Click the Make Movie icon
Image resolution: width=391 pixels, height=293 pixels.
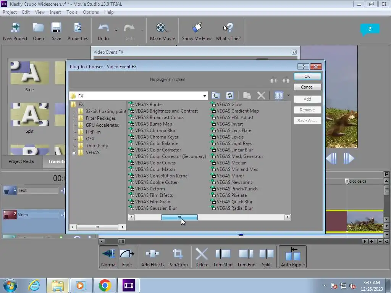click(162, 32)
